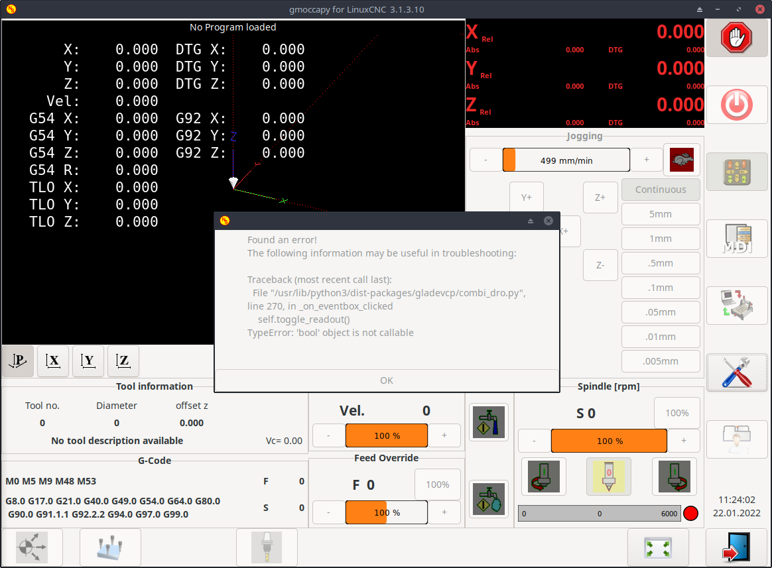Open the user tabs icon
772x568 pixels.
(x=737, y=439)
